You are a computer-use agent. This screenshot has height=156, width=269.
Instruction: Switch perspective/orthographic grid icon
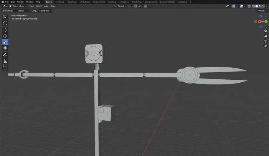[x=266, y=47]
